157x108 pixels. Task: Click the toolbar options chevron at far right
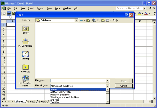point(155,13)
